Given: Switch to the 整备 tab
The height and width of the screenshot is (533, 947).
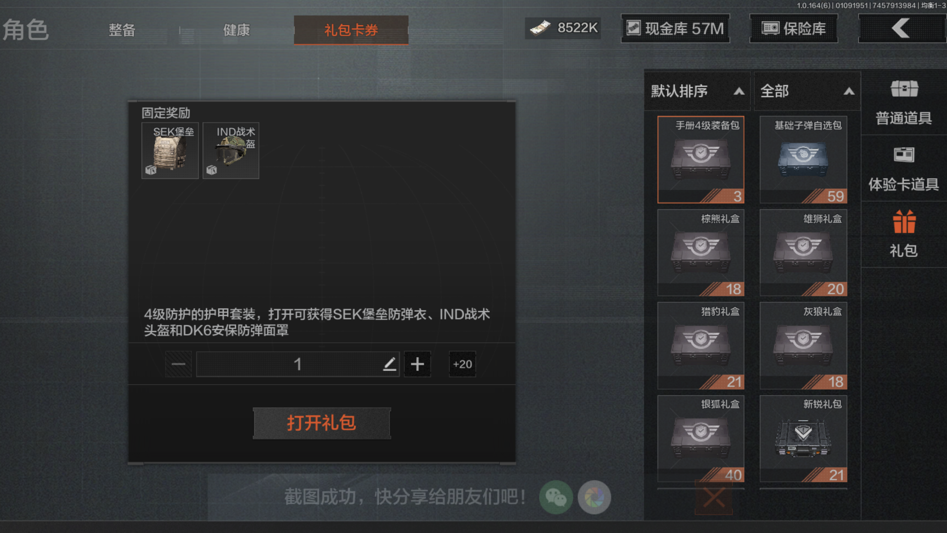Looking at the screenshot, I should pos(122,30).
